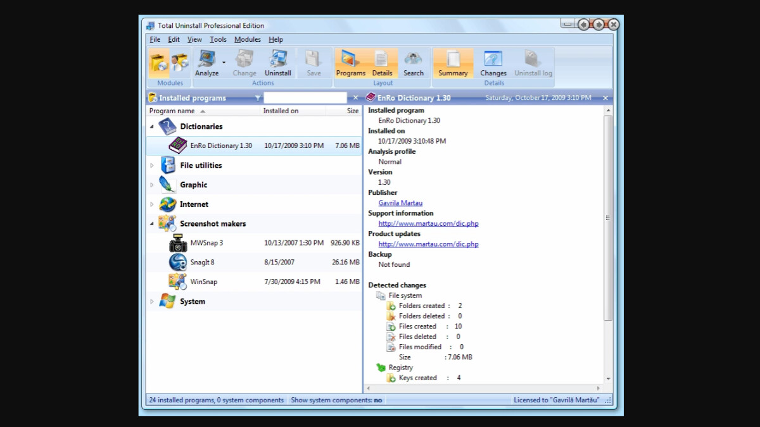Click the MWSnap 3 camera icon
The height and width of the screenshot is (427, 760).
coord(178,243)
